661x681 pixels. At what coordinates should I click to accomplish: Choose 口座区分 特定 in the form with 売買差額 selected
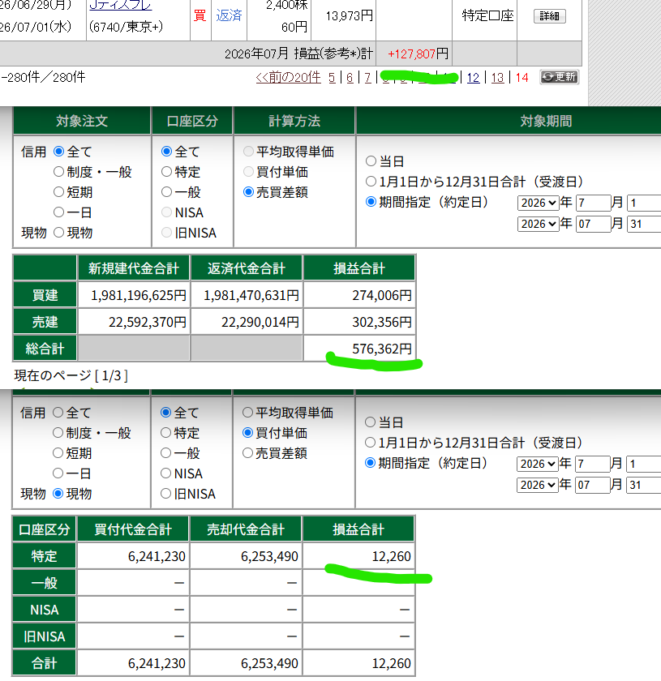[166, 172]
